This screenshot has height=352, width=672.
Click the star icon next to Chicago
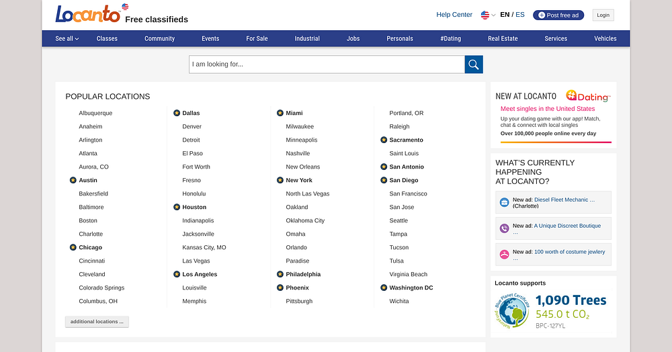pos(73,247)
